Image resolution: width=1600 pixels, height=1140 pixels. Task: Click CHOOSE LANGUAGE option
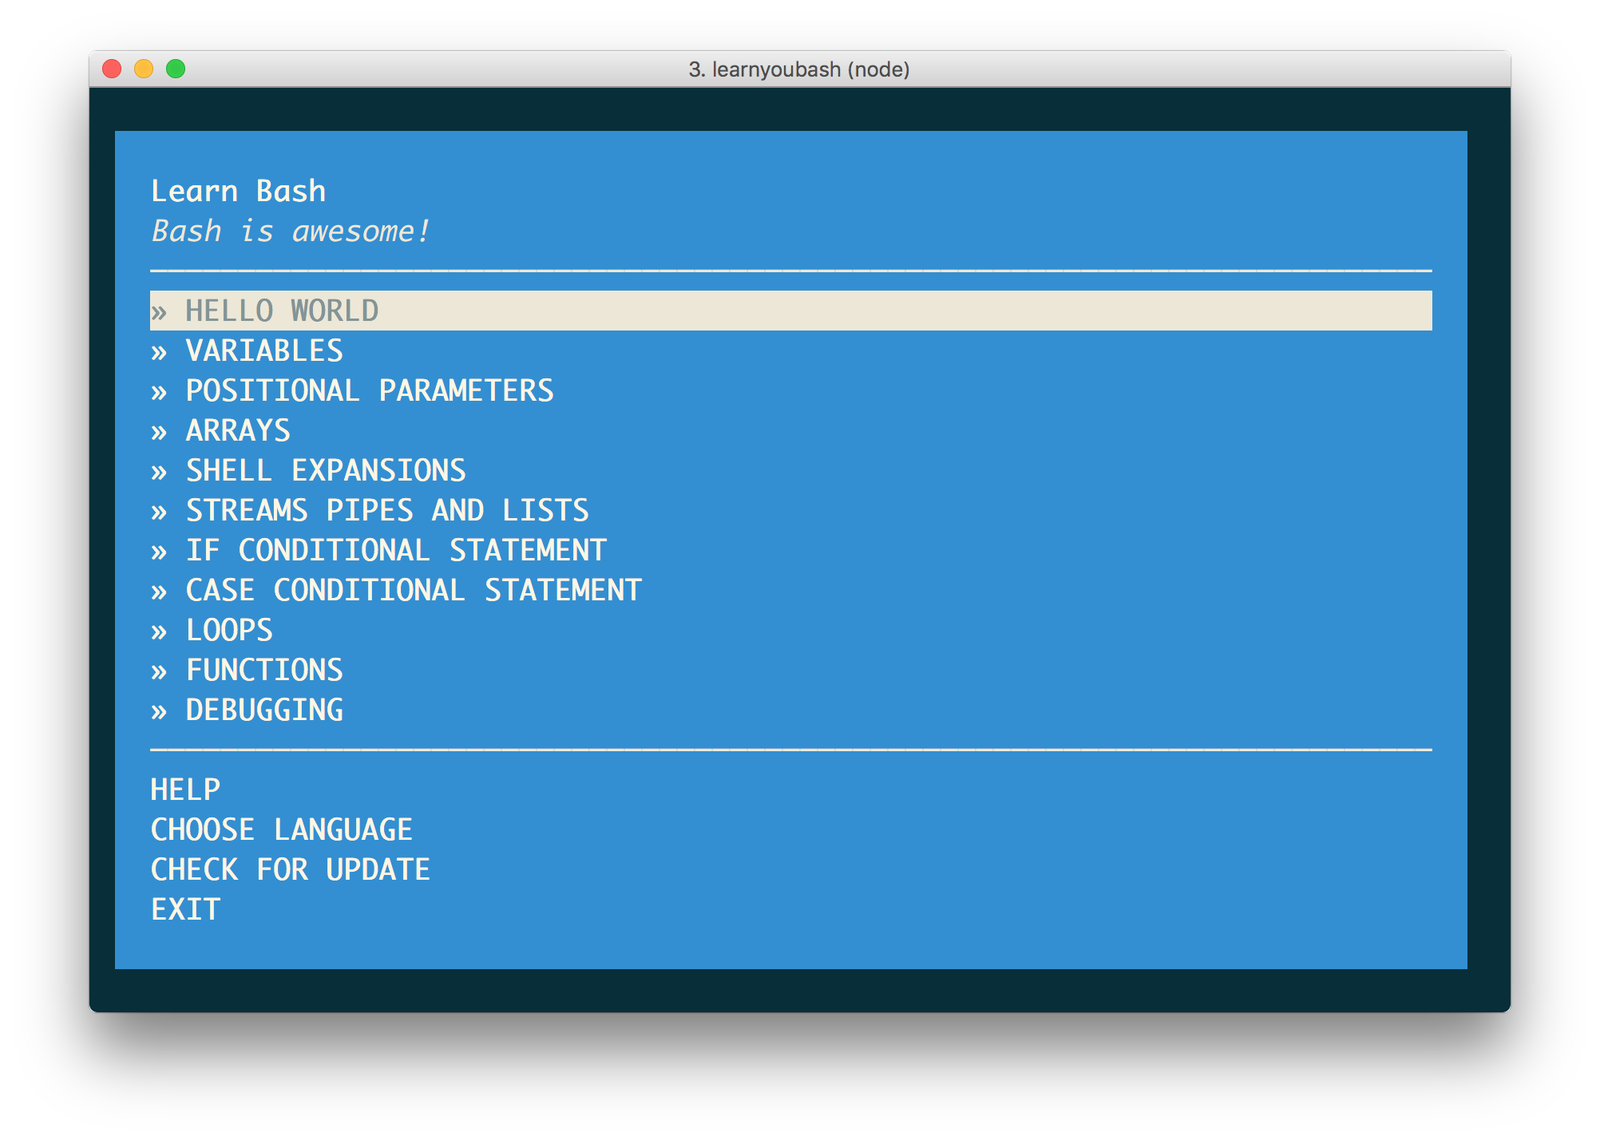pos(282,829)
